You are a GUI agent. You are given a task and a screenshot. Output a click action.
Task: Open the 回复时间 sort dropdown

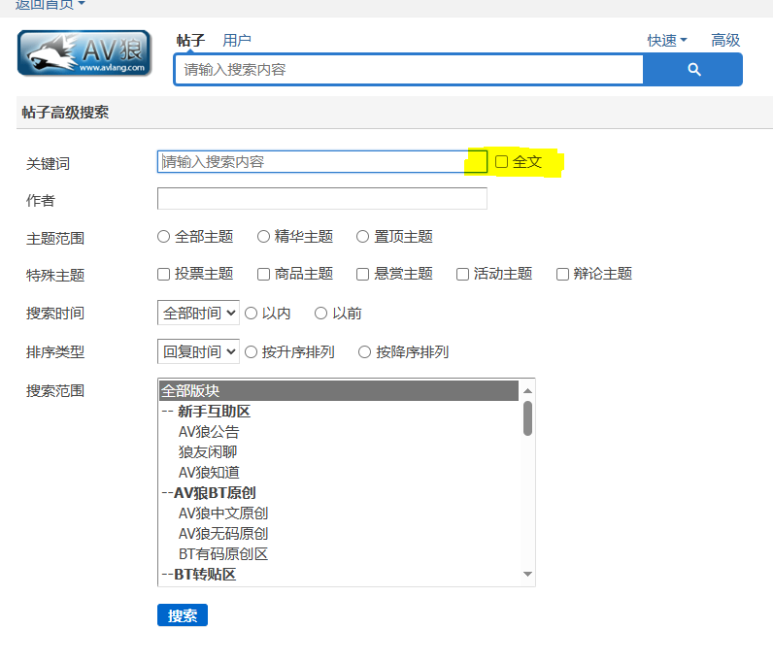pyautogui.click(x=198, y=352)
